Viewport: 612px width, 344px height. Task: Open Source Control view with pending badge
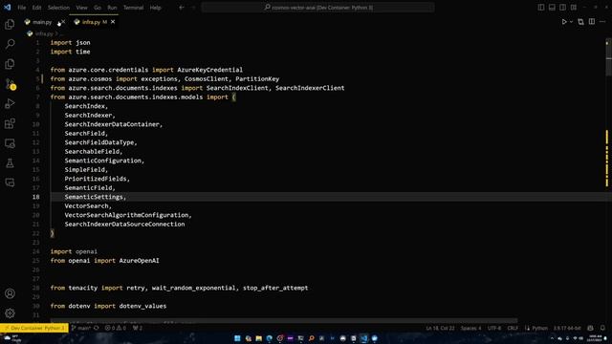(x=10, y=84)
